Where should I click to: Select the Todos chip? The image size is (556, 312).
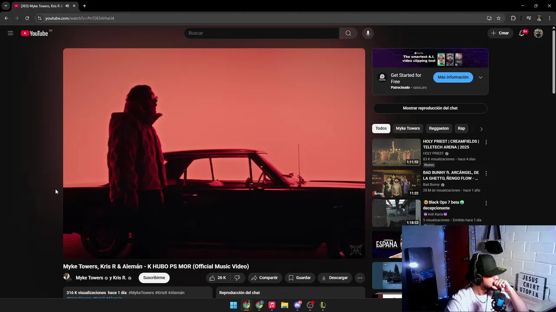(x=381, y=128)
